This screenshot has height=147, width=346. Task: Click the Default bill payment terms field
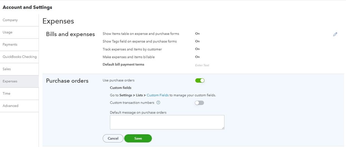tap(202, 65)
